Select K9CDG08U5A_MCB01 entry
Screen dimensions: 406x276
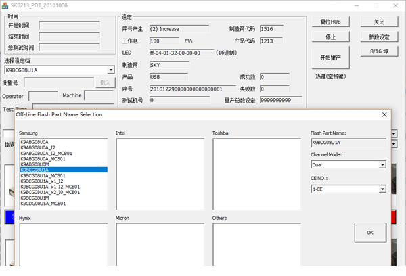(64, 204)
